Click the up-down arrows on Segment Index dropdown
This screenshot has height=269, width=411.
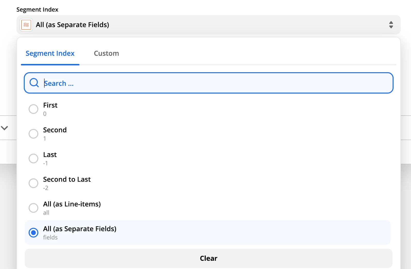pyautogui.click(x=391, y=25)
